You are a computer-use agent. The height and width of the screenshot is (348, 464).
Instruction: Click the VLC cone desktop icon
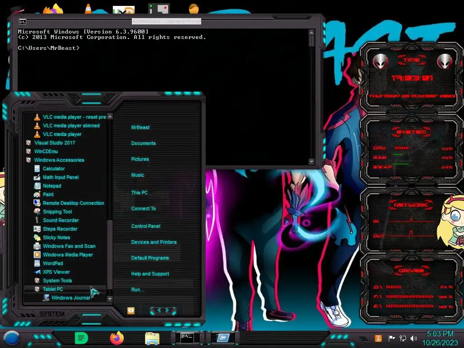click(88, 9)
